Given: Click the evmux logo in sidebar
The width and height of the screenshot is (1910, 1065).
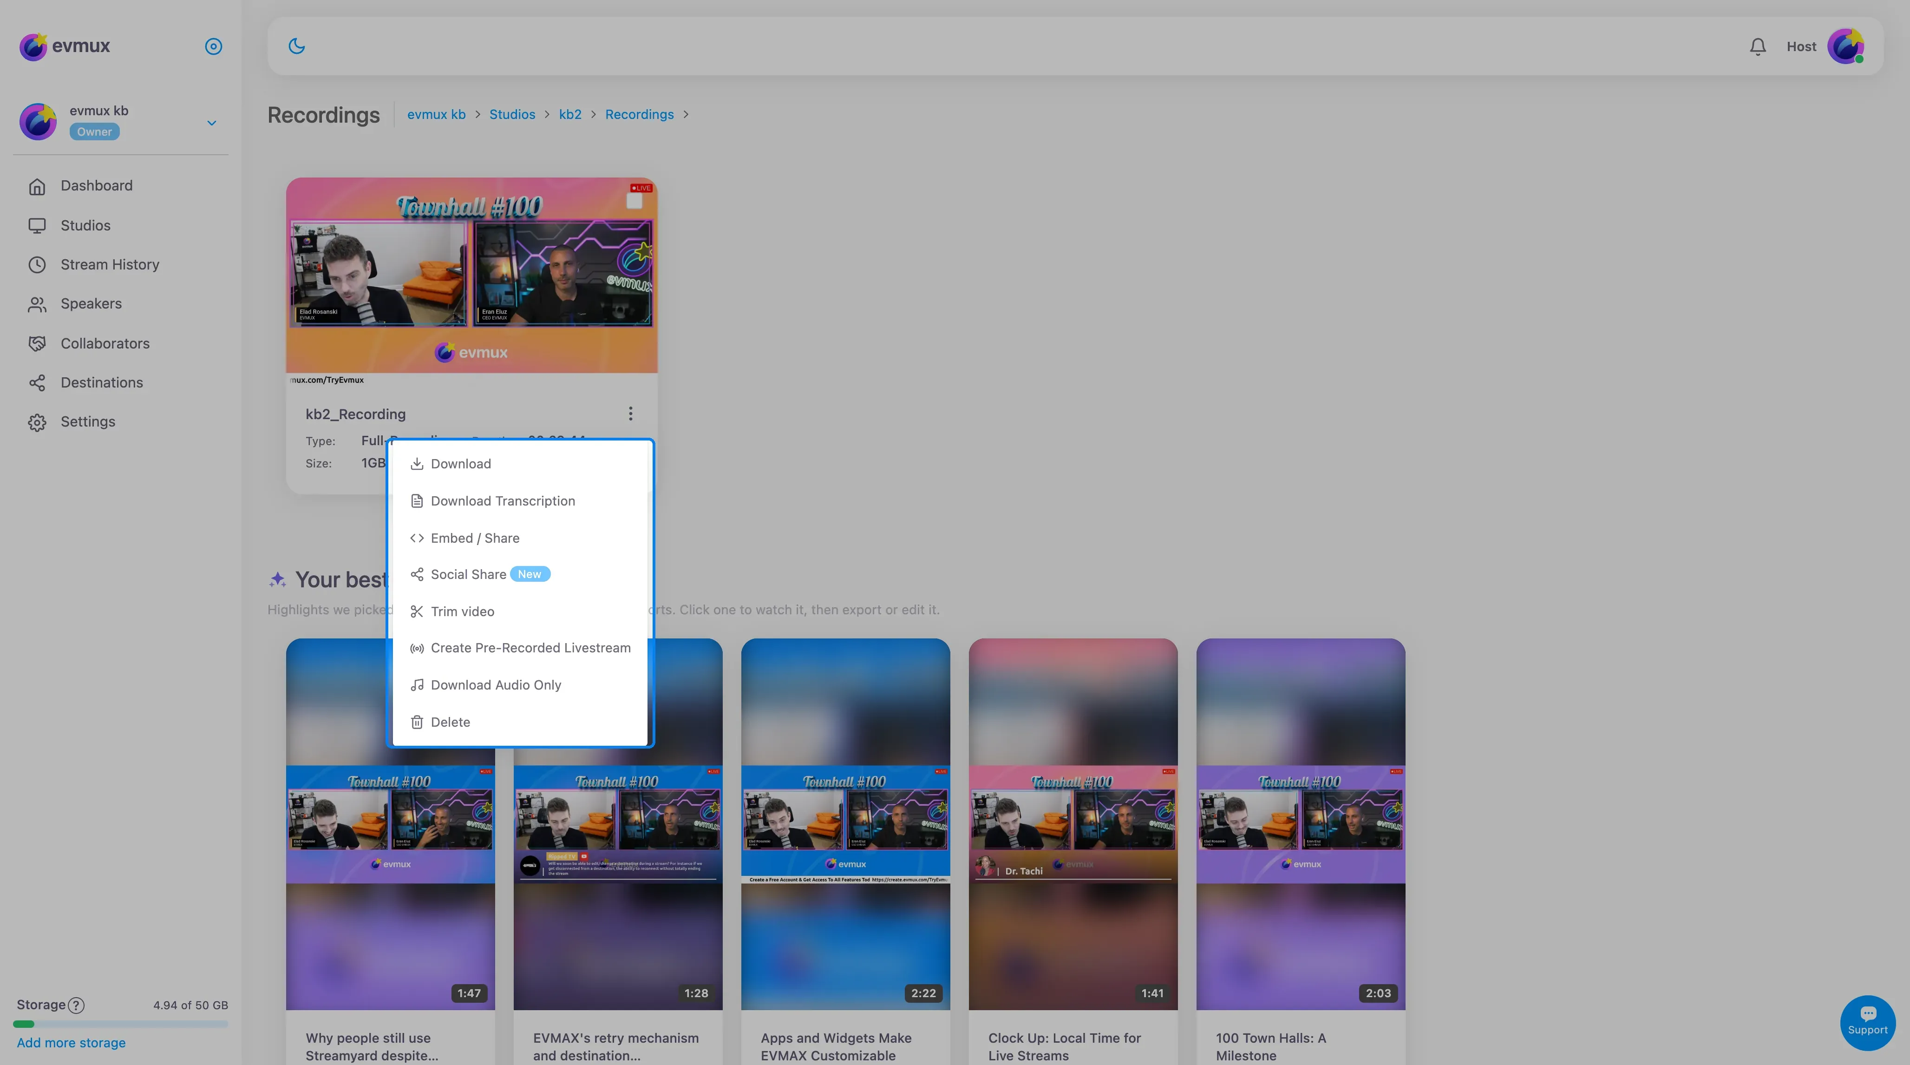Looking at the screenshot, I should 65,46.
